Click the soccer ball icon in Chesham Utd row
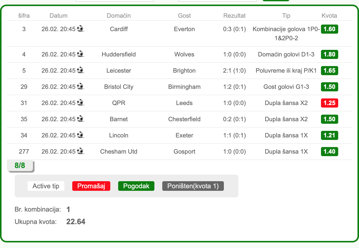The height and width of the screenshot is (248, 359). 80,151
